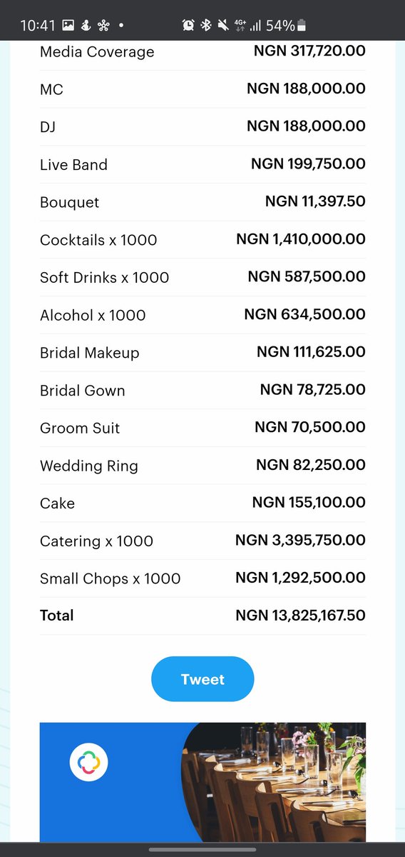Image resolution: width=405 pixels, height=857 pixels.
Task: Tap the muted sound status icon
Action: (223, 26)
